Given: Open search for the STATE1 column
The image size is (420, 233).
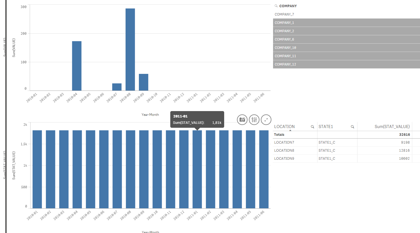Looking at the screenshot, I should (x=352, y=127).
